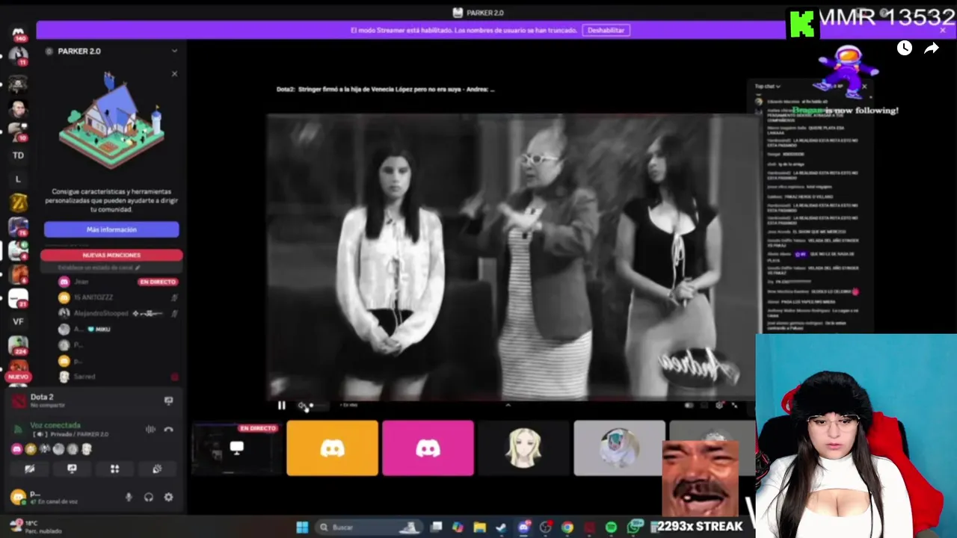This screenshot has width=957, height=538.
Task: Close the server boost promo card
Action: coord(174,73)
